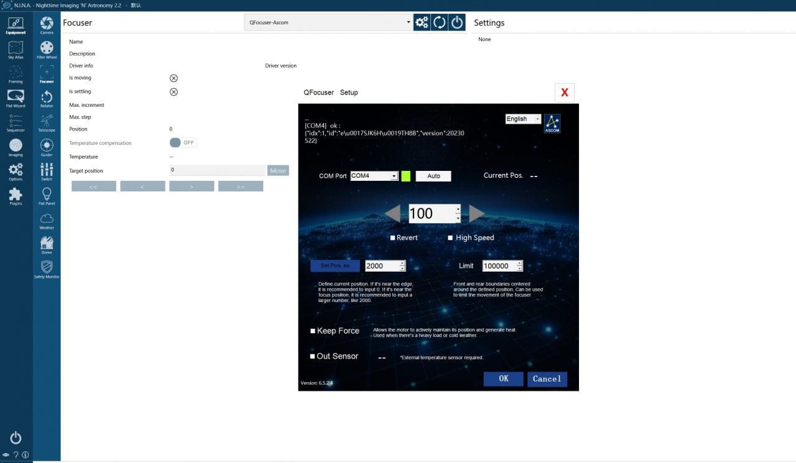Click the green COM port status indicator

tap(406, 176)
